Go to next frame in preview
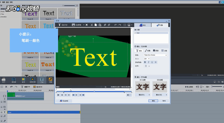Screen dimensions: 224x123 pyautogui.click(x=69, y=95)
